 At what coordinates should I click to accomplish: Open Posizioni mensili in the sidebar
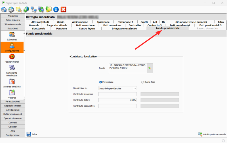pyautogui.click(x=12, y=57)
